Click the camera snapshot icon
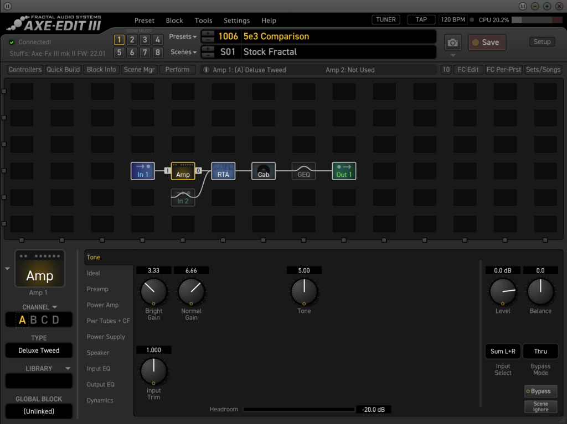The width and height of the screenshot is (567, 424). click(452, 43)
